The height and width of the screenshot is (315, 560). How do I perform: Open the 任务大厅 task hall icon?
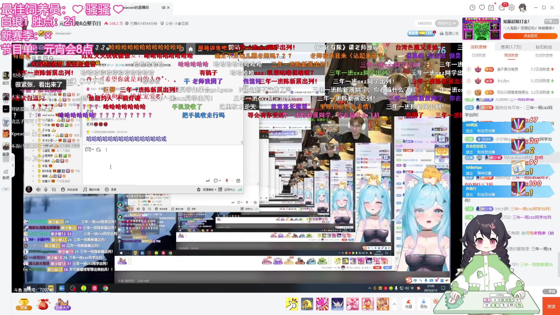tap(62, 304)
